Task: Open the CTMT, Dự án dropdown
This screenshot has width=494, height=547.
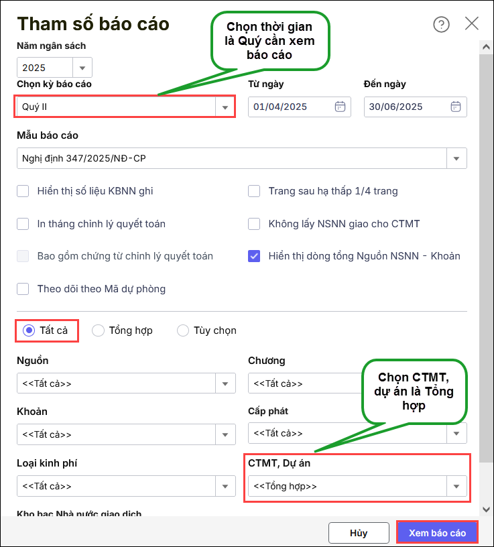Action: 456,486
